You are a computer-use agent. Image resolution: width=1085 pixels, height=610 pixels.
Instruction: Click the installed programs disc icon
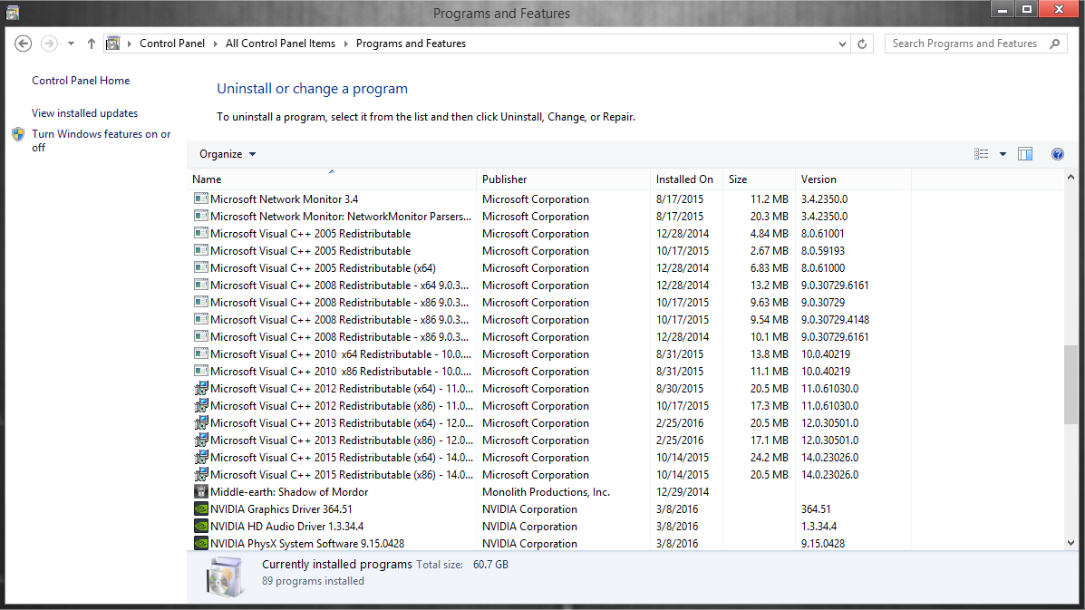coord(225,576)
